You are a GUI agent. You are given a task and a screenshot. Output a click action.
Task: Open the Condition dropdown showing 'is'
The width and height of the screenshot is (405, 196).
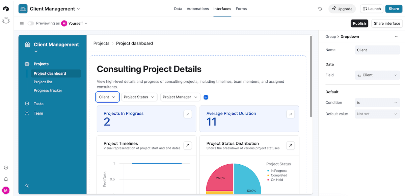pos(377,103)
